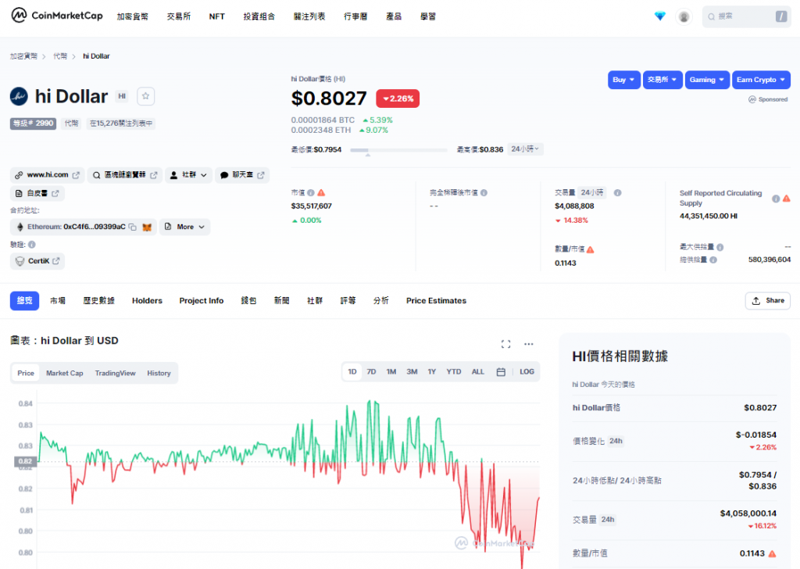Click the MetaMask fox icon

[147, 227]
